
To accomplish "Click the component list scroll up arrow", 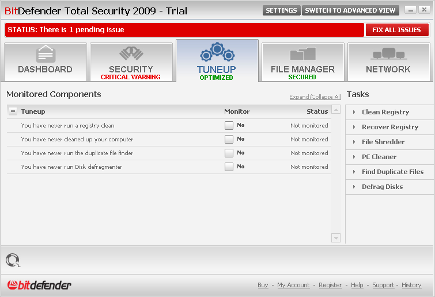I will pyautogui.click(x=336, y=110).
